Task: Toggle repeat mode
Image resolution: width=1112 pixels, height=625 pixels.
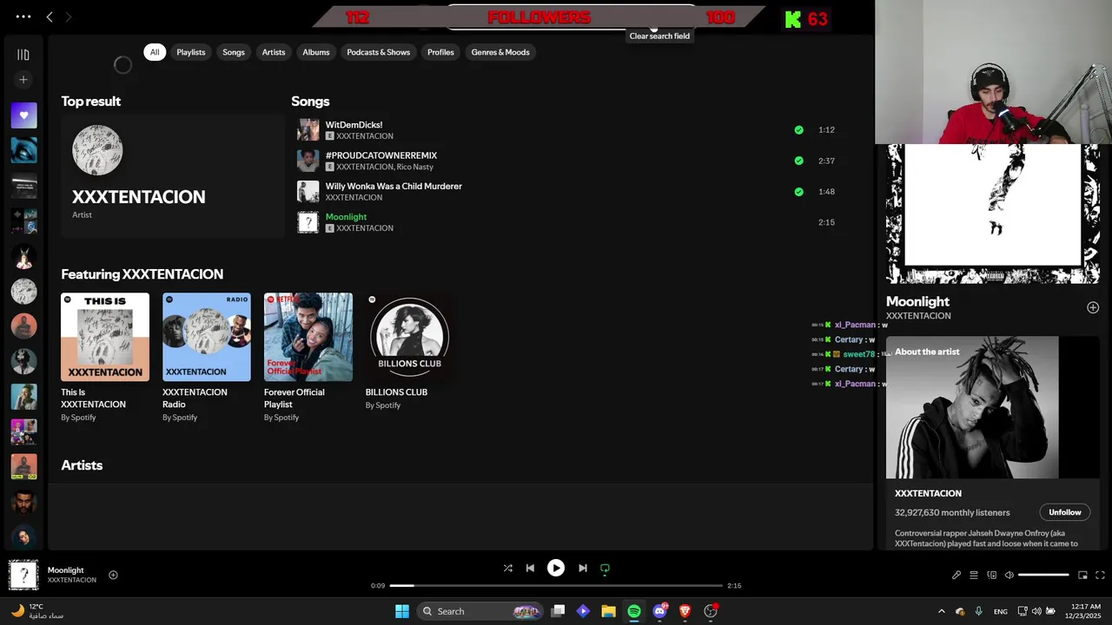Action: (606, 568)
